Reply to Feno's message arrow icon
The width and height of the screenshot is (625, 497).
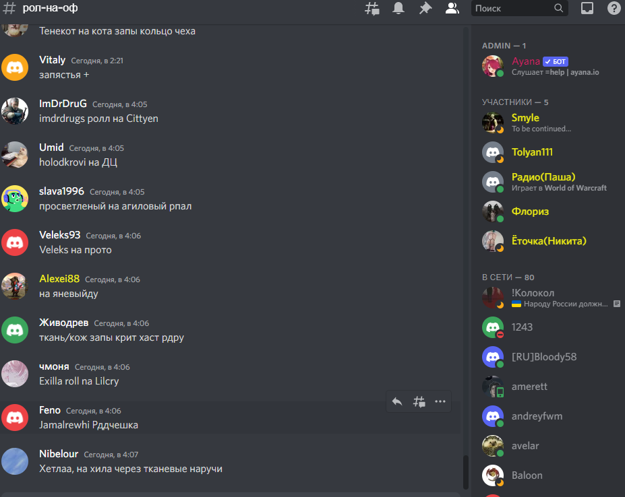(397, 401)
